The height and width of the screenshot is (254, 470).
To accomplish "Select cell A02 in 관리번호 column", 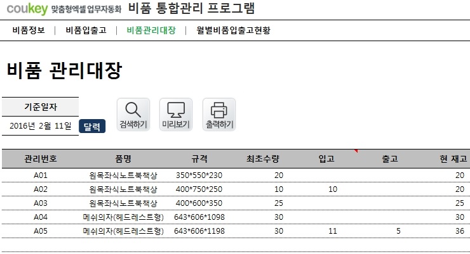I will pyautogui.click(x=41, y=189).
